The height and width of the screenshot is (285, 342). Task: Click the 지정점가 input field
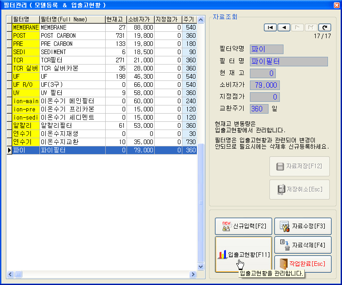point(265,97)
